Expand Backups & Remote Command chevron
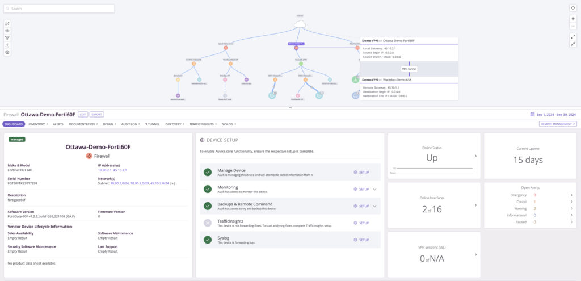The height and width of the screenshot is (281, 581). click(375, 206)
